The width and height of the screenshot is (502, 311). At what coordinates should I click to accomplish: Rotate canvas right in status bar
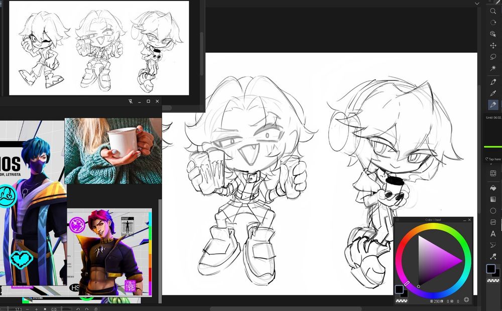[x=87, y=309]
